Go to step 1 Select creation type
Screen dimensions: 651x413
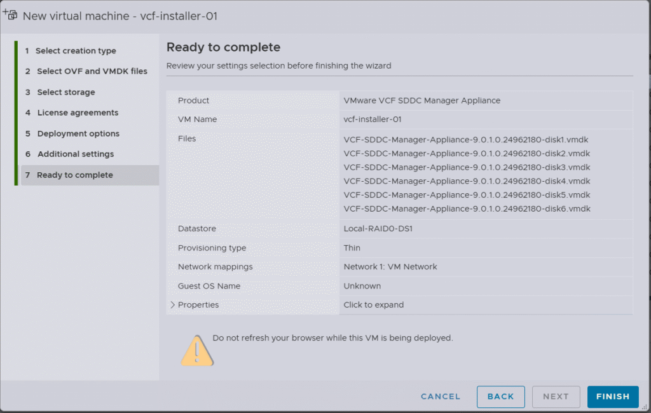tap(76, 51)
